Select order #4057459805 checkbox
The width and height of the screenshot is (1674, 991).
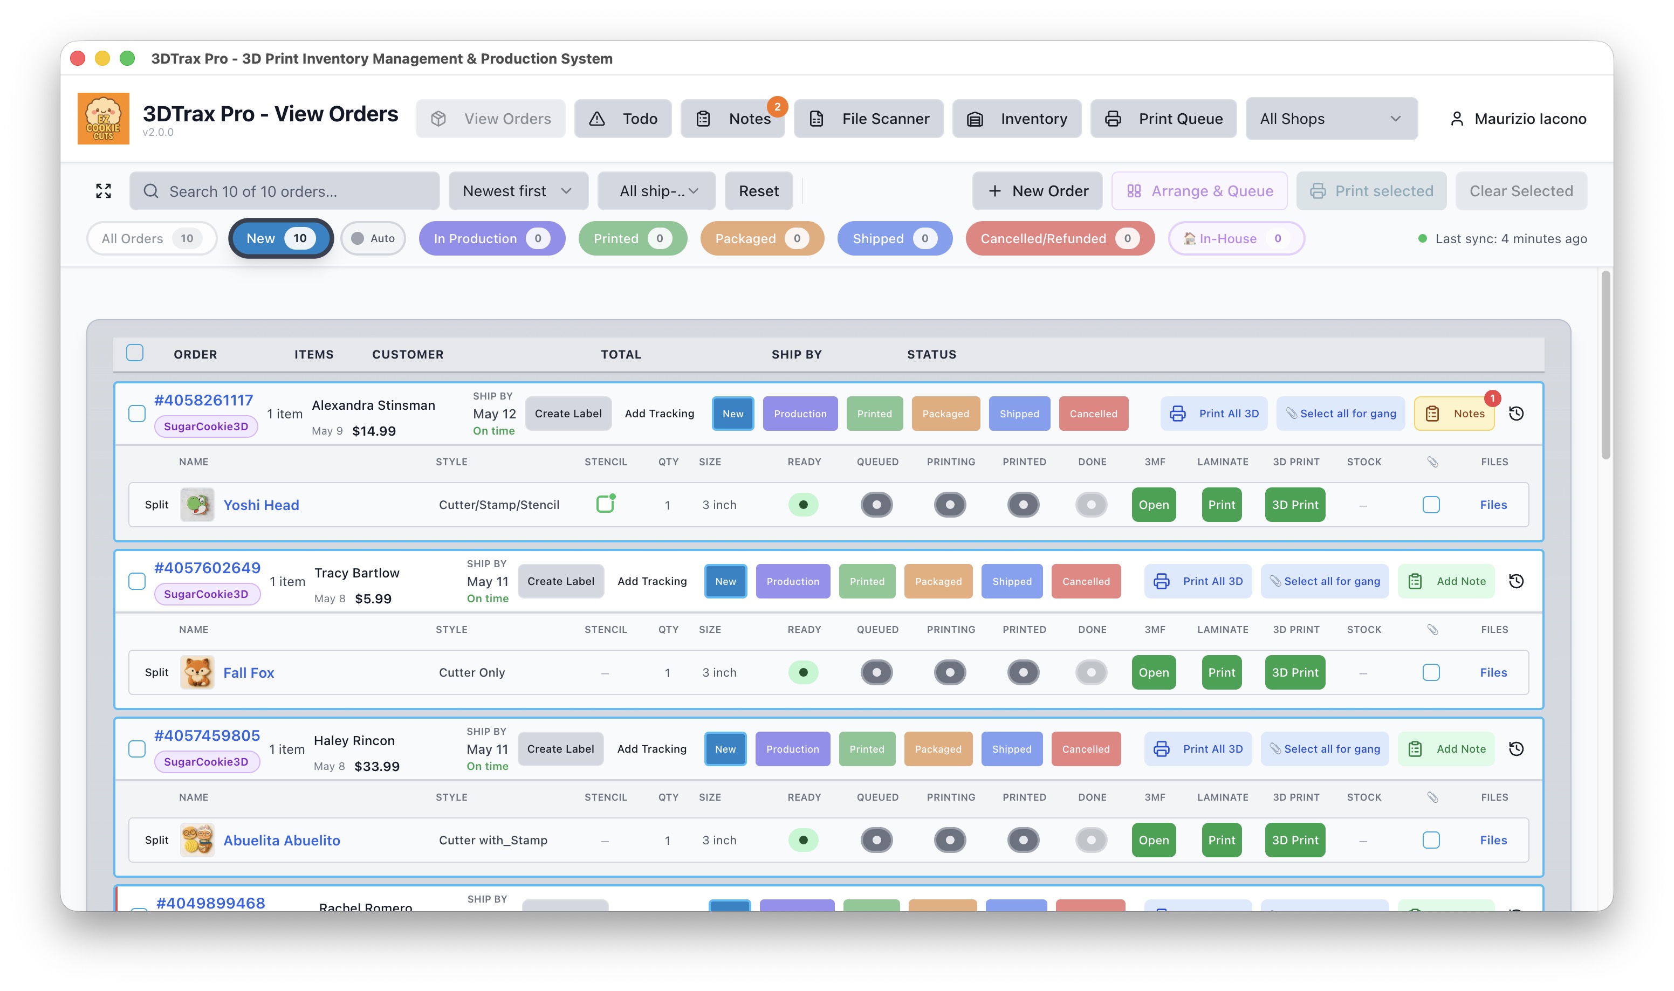[x=137, y=748]
